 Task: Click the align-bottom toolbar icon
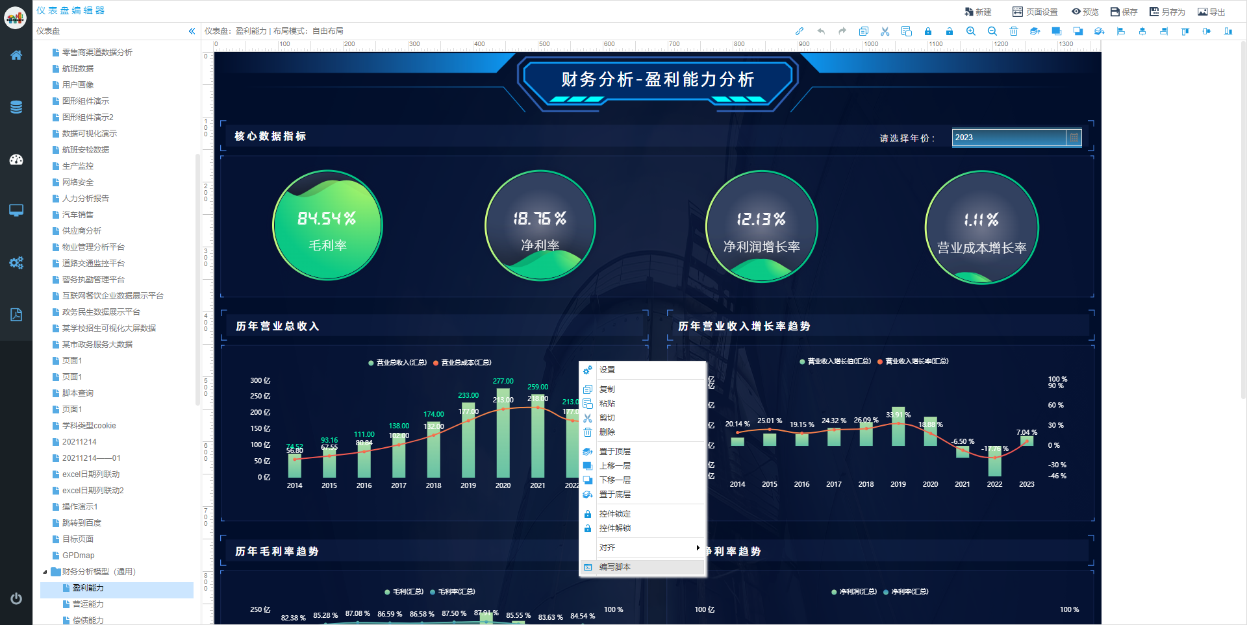click(1228, 31)
